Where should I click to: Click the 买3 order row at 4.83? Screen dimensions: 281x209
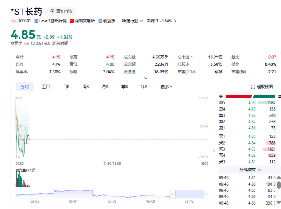[x=247, y=149]
